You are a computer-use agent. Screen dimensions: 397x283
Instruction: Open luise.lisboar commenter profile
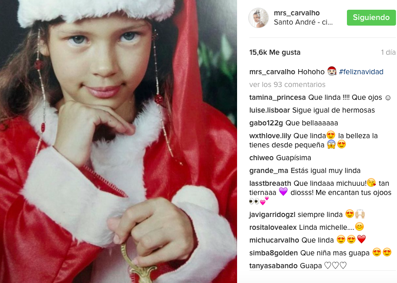pyautogui.click(x=269, y=111)
